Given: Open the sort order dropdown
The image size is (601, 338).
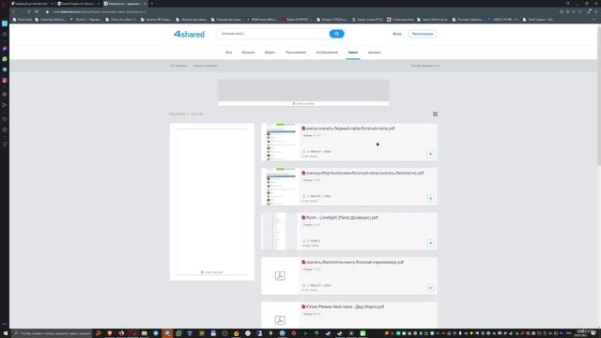Looking at the screenshot, I should coord(425,66).
